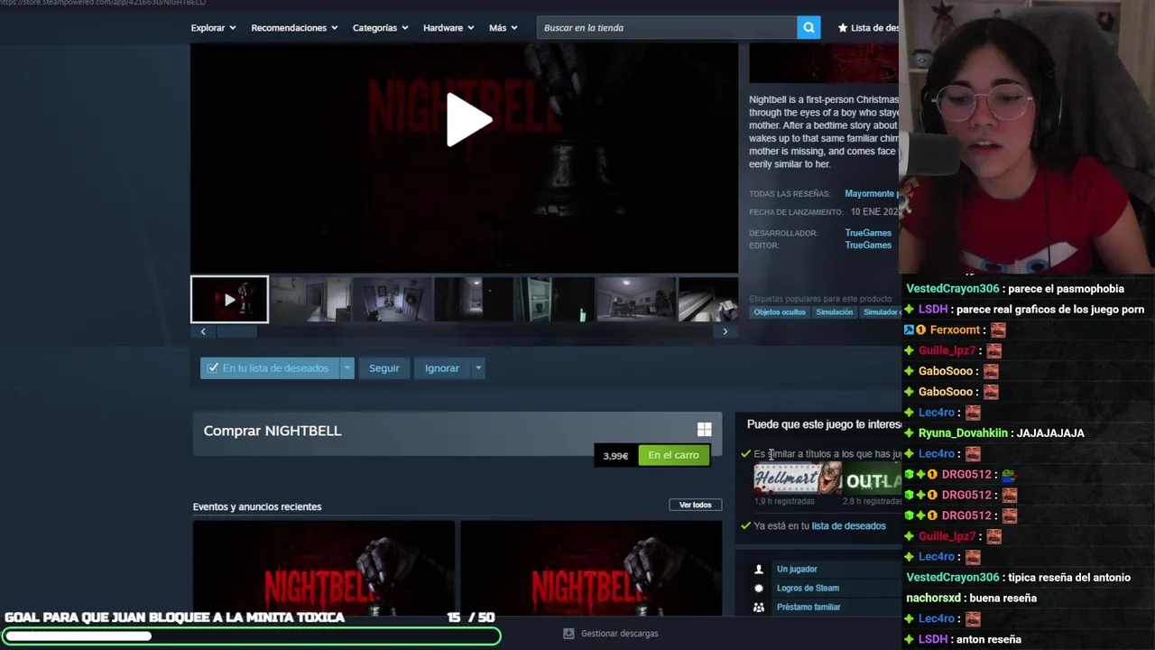Click the Objetos ocultos tag

pyautogui.click(x=780, y=312)
